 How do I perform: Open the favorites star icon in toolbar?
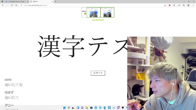pos(179,5)
